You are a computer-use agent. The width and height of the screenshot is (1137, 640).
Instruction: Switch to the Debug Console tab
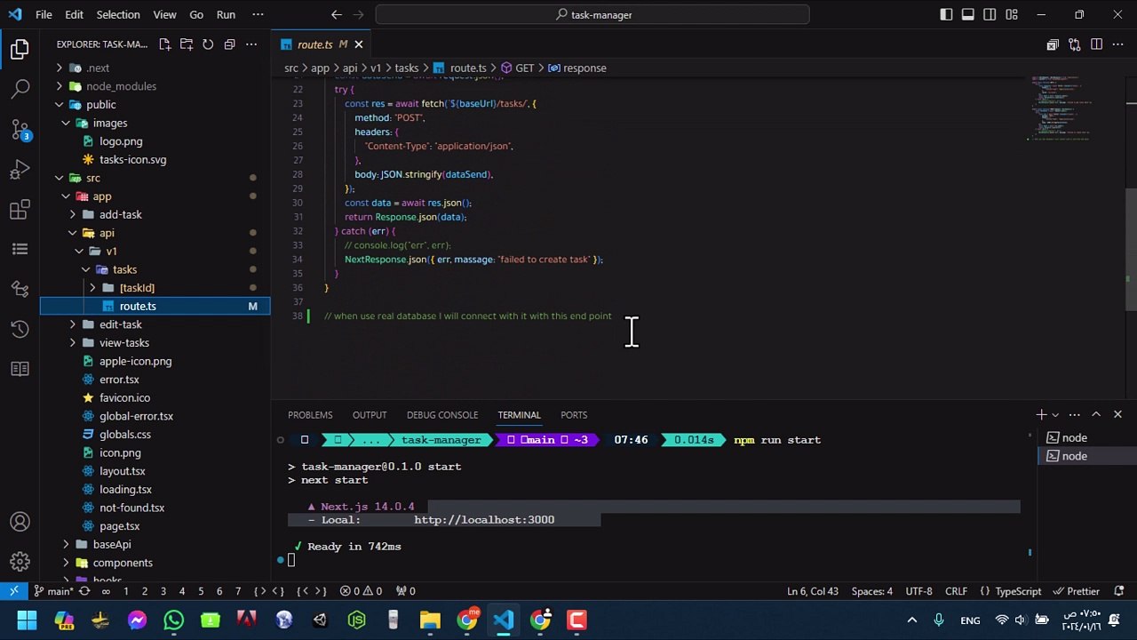442,415
